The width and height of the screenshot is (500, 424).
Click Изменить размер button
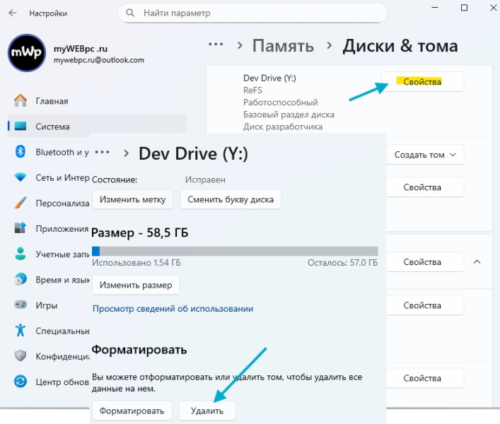[x=136, y=285]
